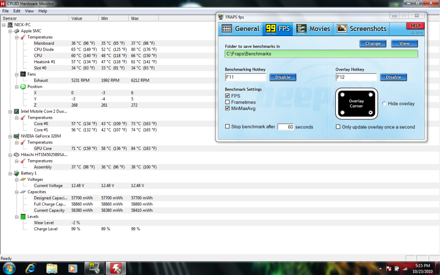The height and width of the screenshot is (275, 440).
Task: Switch to FRAPS via its taskbar icon
Action: tap(94, 268)
